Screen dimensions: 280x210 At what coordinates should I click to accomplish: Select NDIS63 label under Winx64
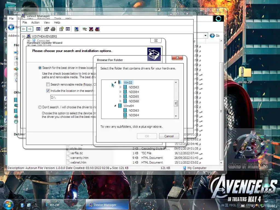[134, 110]
